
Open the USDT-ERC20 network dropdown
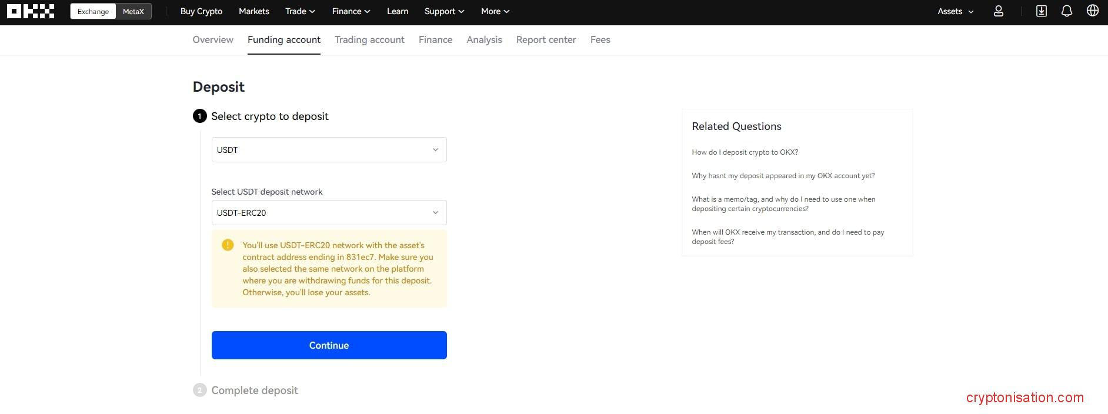click(329, 213)
